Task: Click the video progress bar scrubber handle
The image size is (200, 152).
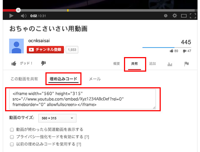Action: [x=18, y=10]
